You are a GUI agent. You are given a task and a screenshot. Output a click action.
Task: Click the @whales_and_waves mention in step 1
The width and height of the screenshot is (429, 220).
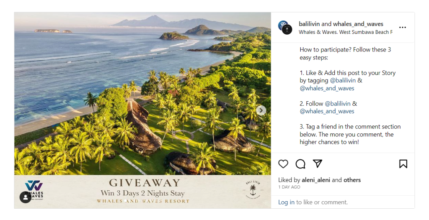point(327,88)
